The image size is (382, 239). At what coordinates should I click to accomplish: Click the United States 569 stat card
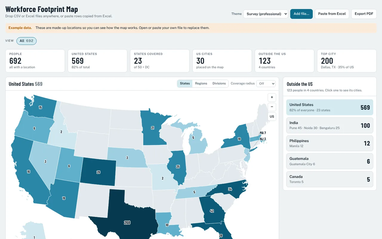pyautogui.click(x=97, y=61)
